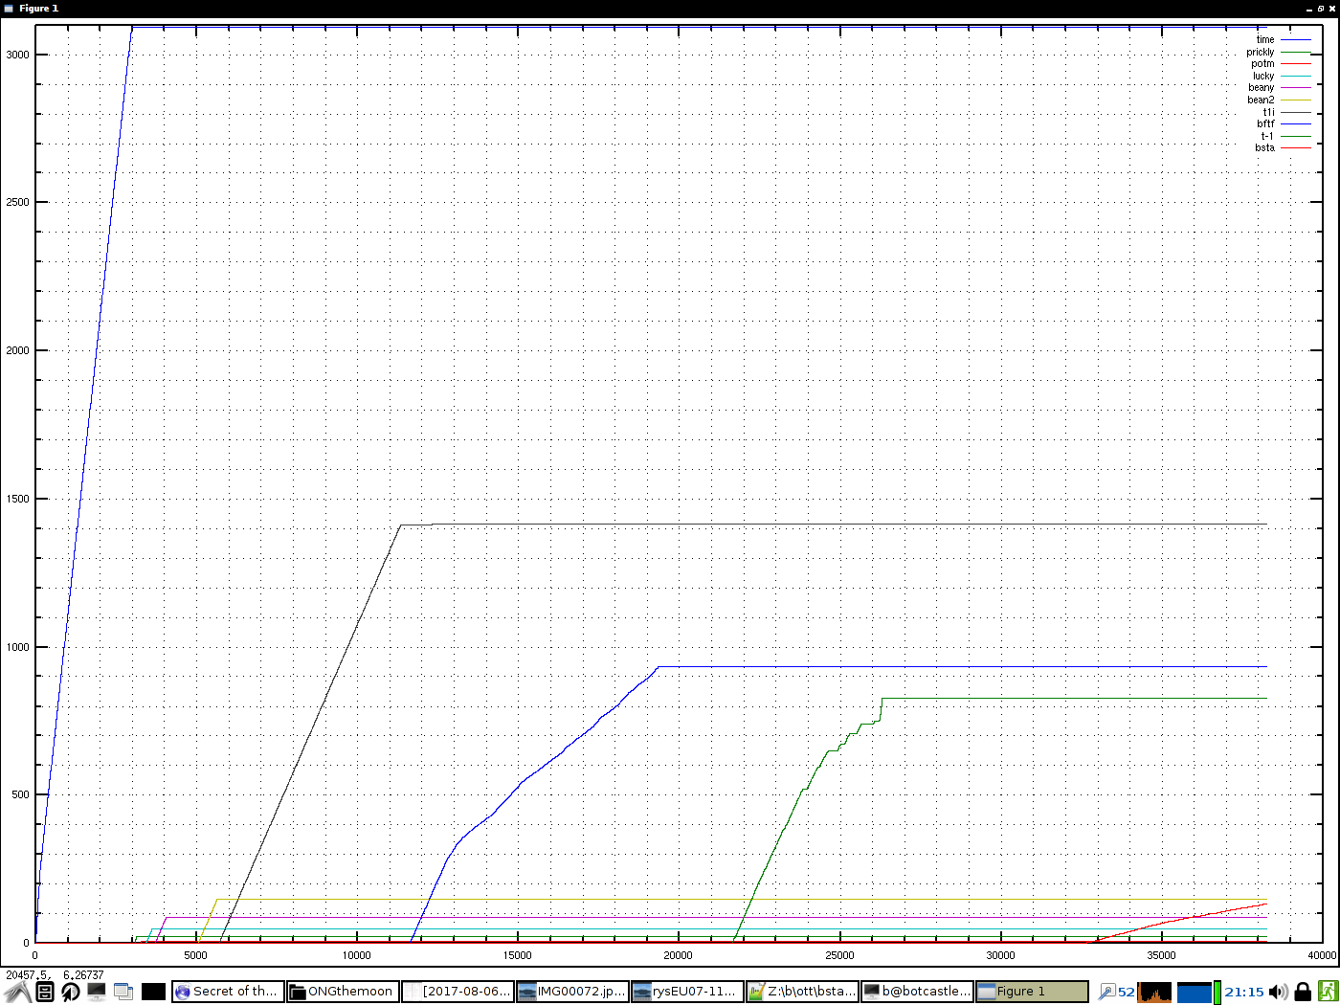The height and width of the screenshot is (1005, 1340).
Task: Click the 'prickly' legend label
Action: [1261, 53]
